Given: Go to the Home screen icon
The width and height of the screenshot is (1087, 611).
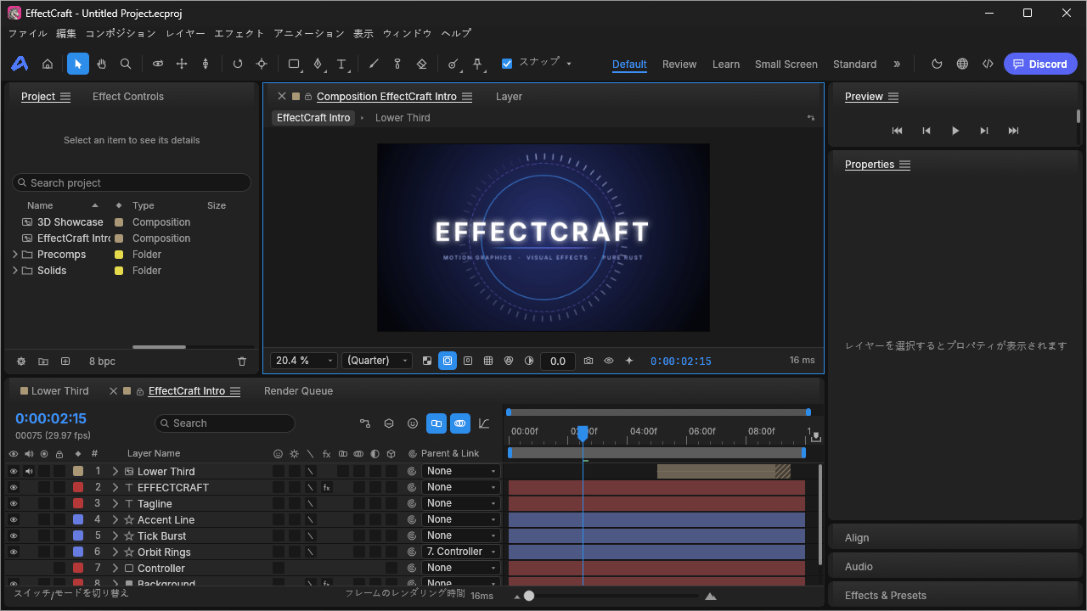Looking at the screenshot, I should [x=48, y=64].
